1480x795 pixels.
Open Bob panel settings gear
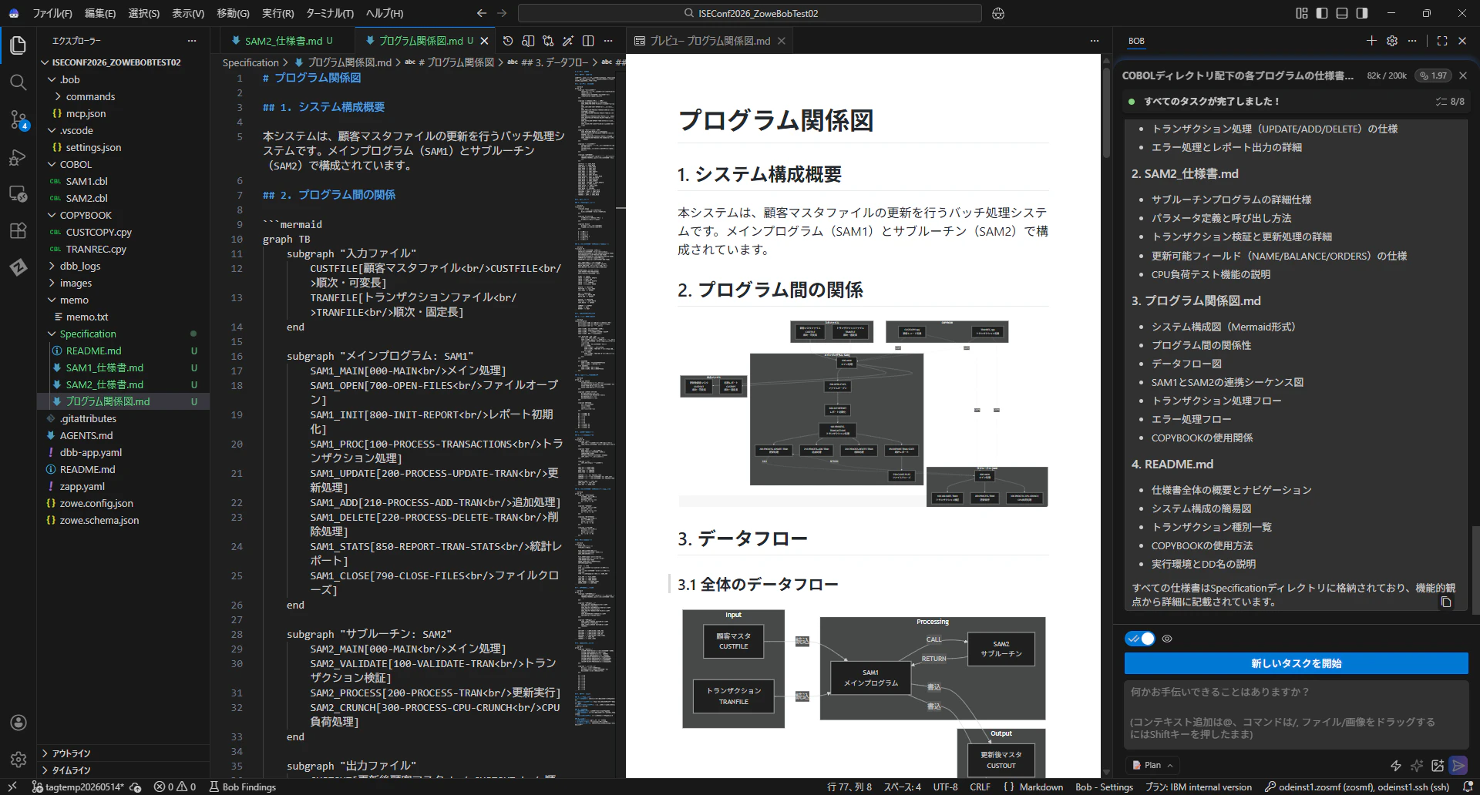(1392, 41)
